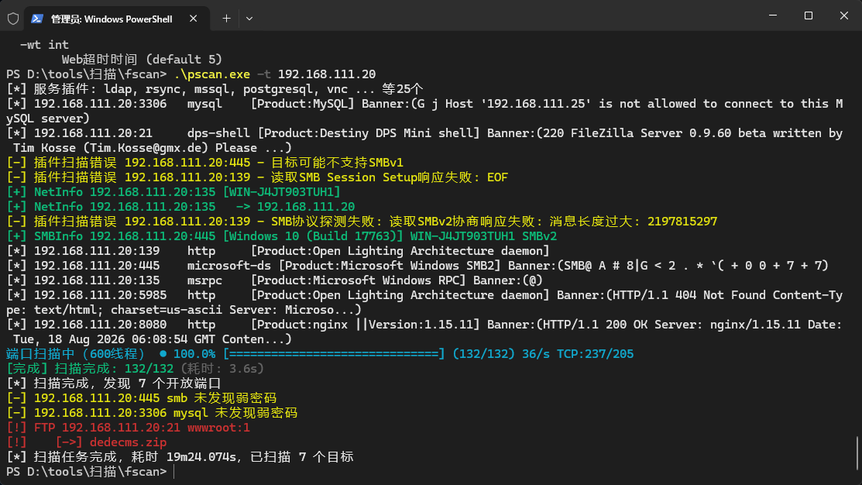Close the terminal window
Image resolution: width=862 pixels, height=485 pixels.
click(x=844, y=15)
